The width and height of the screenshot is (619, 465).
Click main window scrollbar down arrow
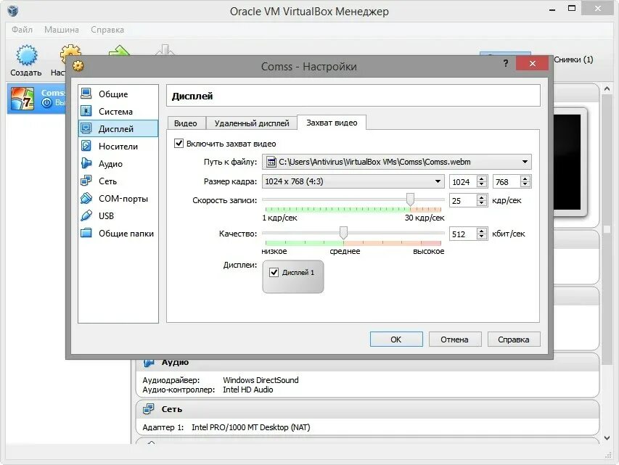pyautogui.click(x=607, y=437)
